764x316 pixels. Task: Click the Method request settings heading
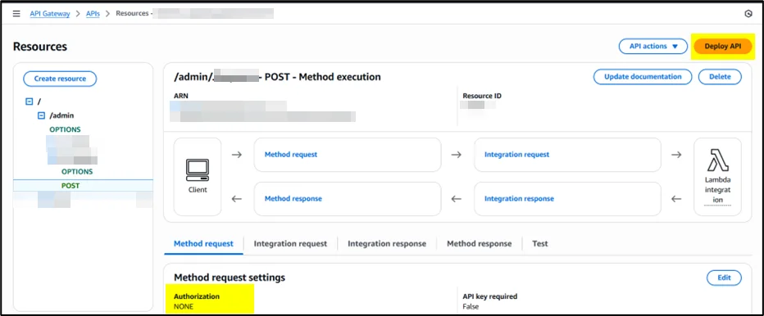click(230, 278)
